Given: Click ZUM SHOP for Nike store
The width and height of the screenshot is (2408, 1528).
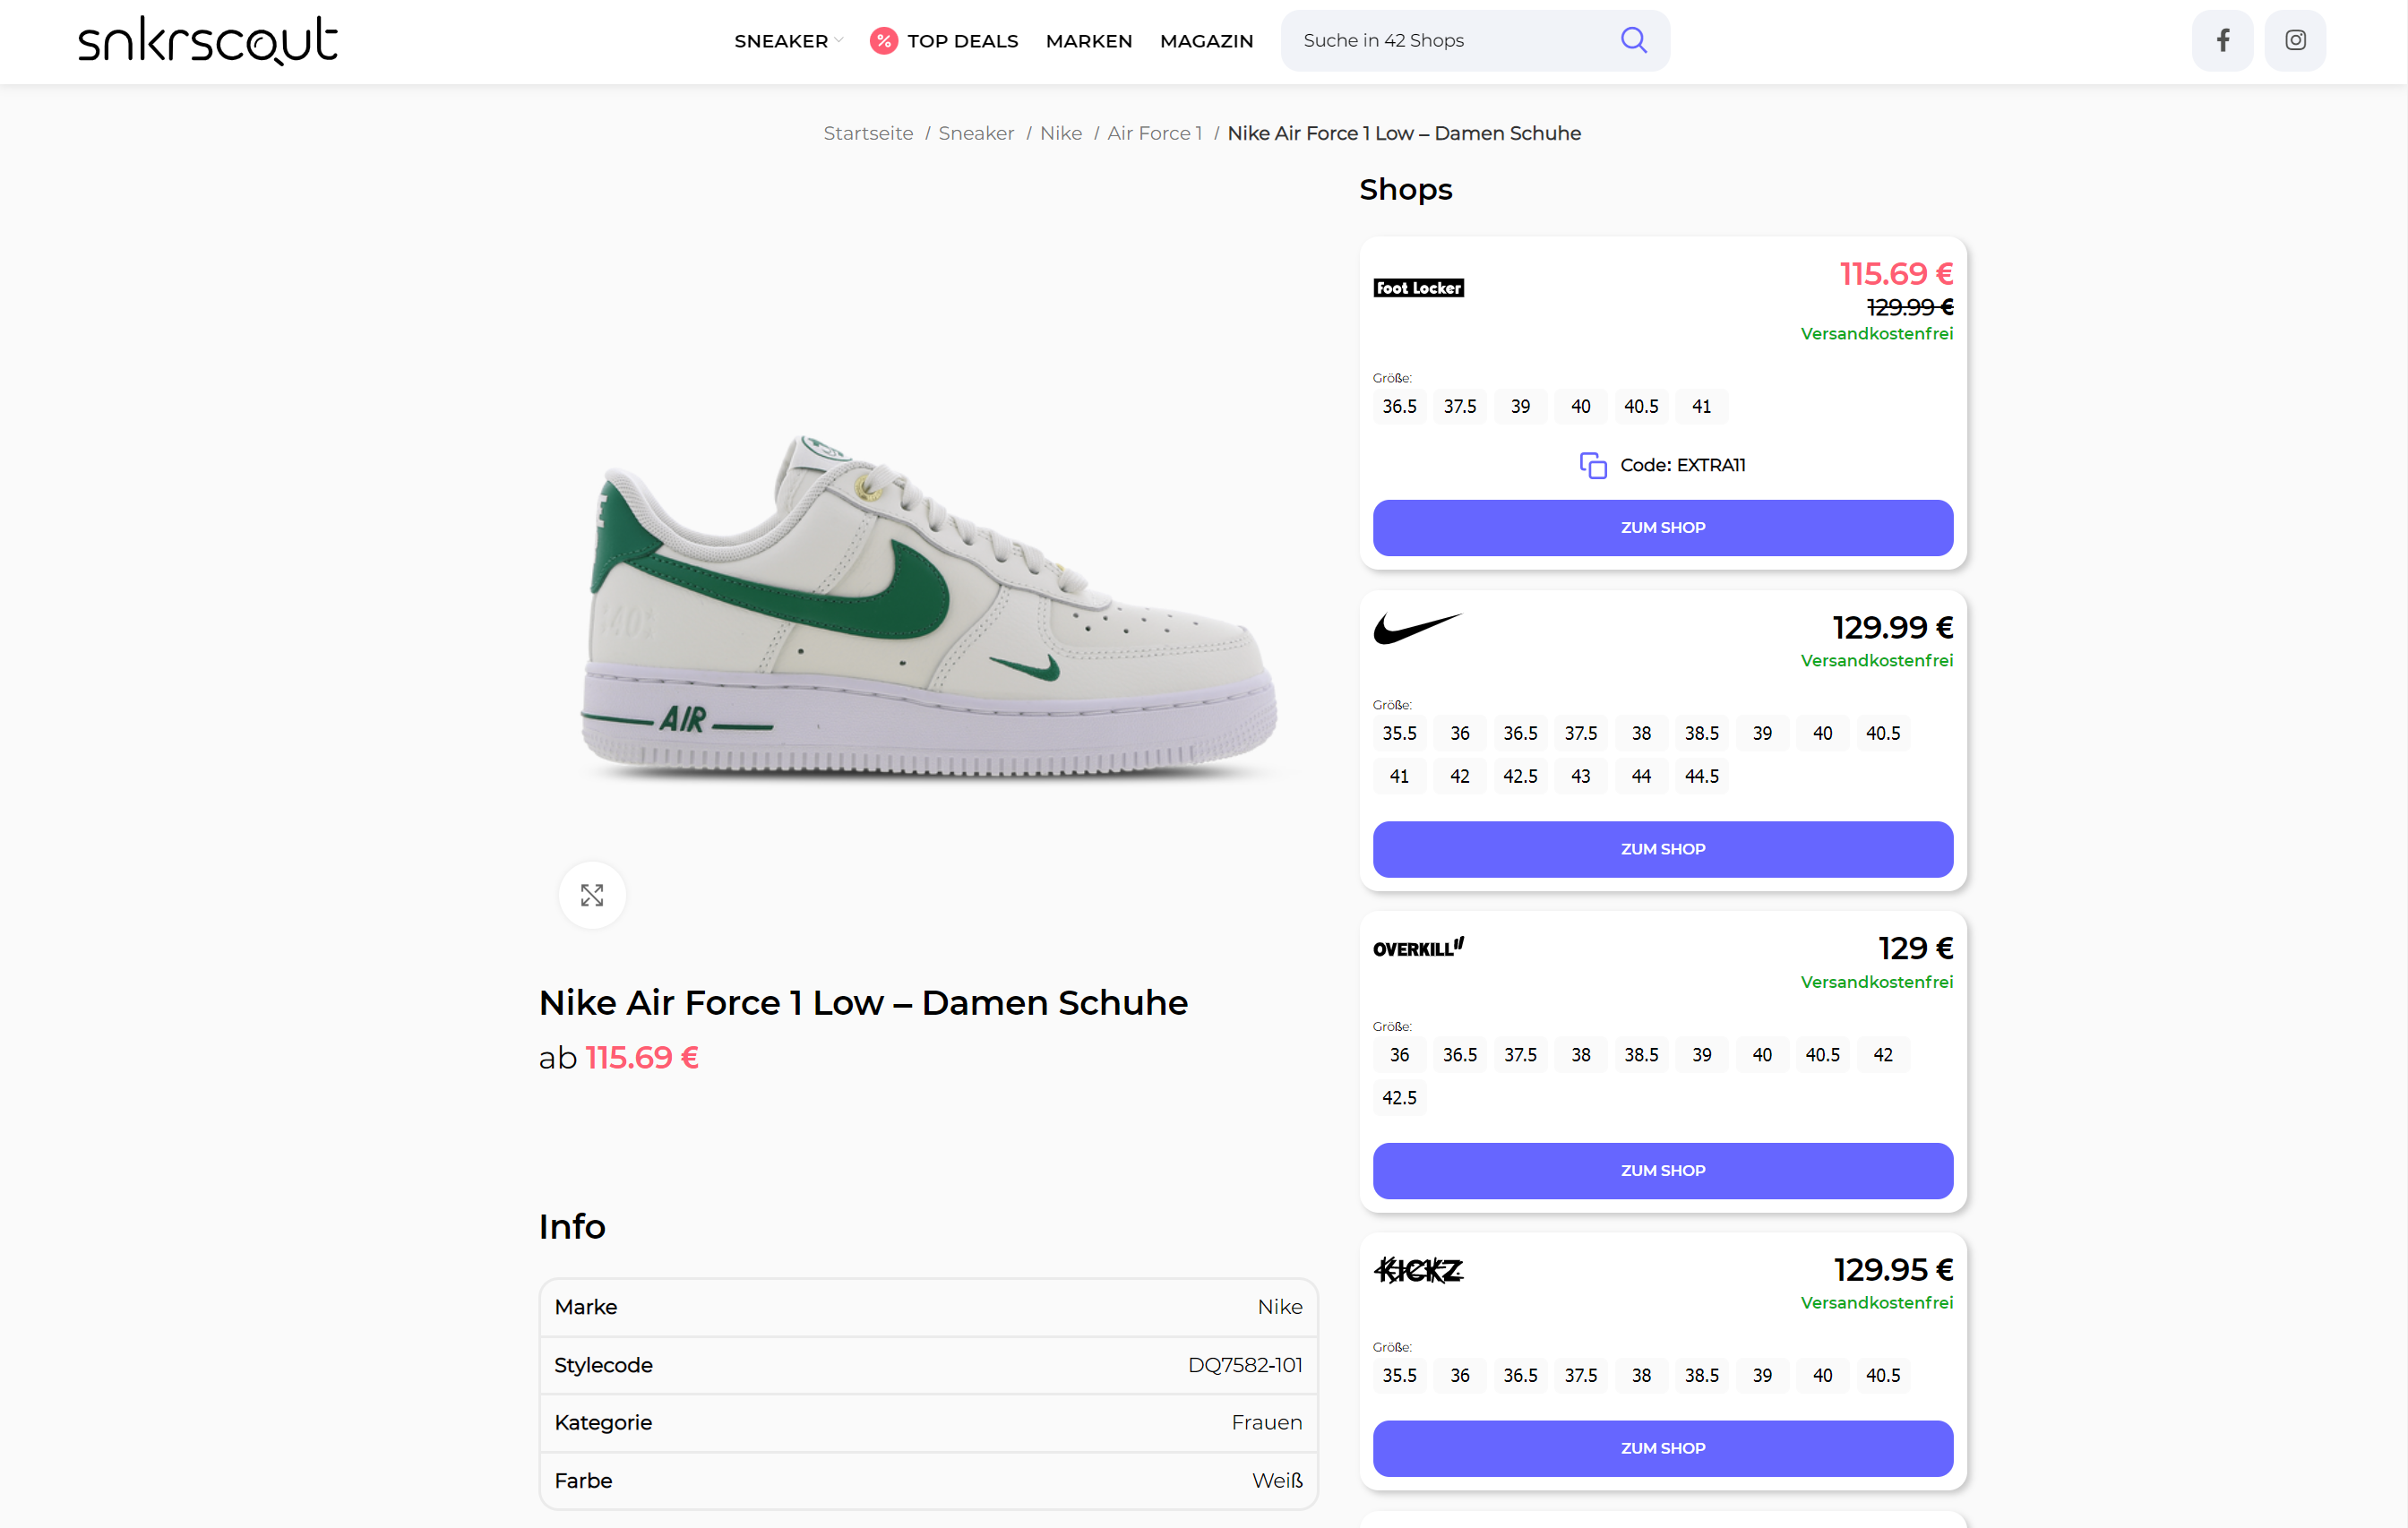Looking at the screenshot, I should [x=1662, y=849].
